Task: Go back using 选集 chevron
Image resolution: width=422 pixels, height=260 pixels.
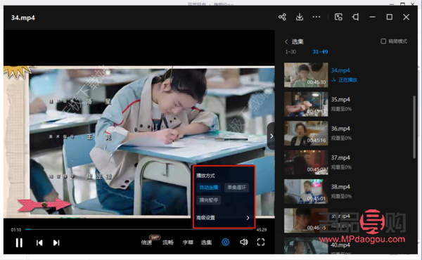Action: click(x=286, y=41)
